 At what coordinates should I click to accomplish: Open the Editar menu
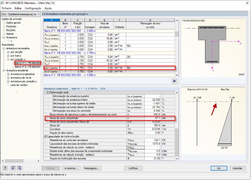coord(18,8)
